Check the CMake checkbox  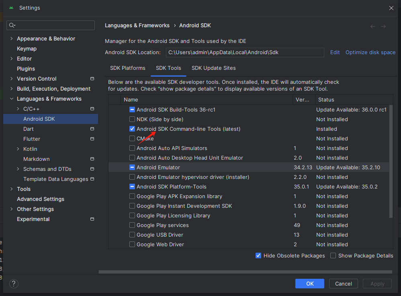pyautogui.click(x=132, y=138)
